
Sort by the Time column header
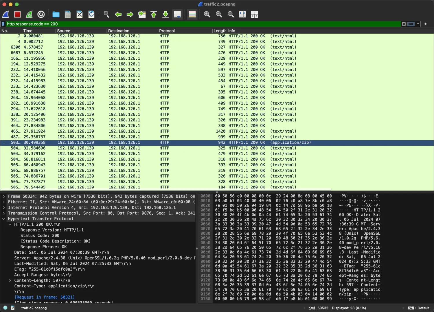click(x=39, y=31)
